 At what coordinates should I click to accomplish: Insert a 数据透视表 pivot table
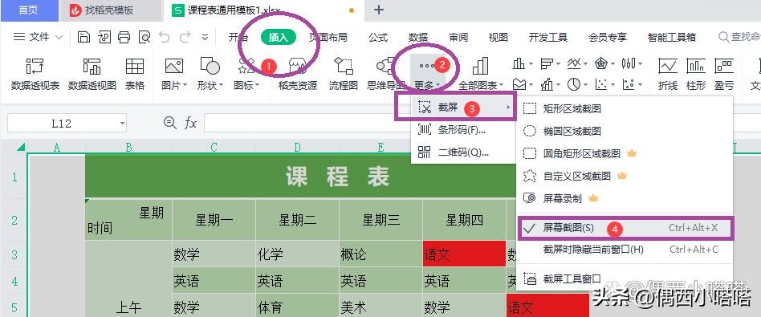(x=35, y=75)
